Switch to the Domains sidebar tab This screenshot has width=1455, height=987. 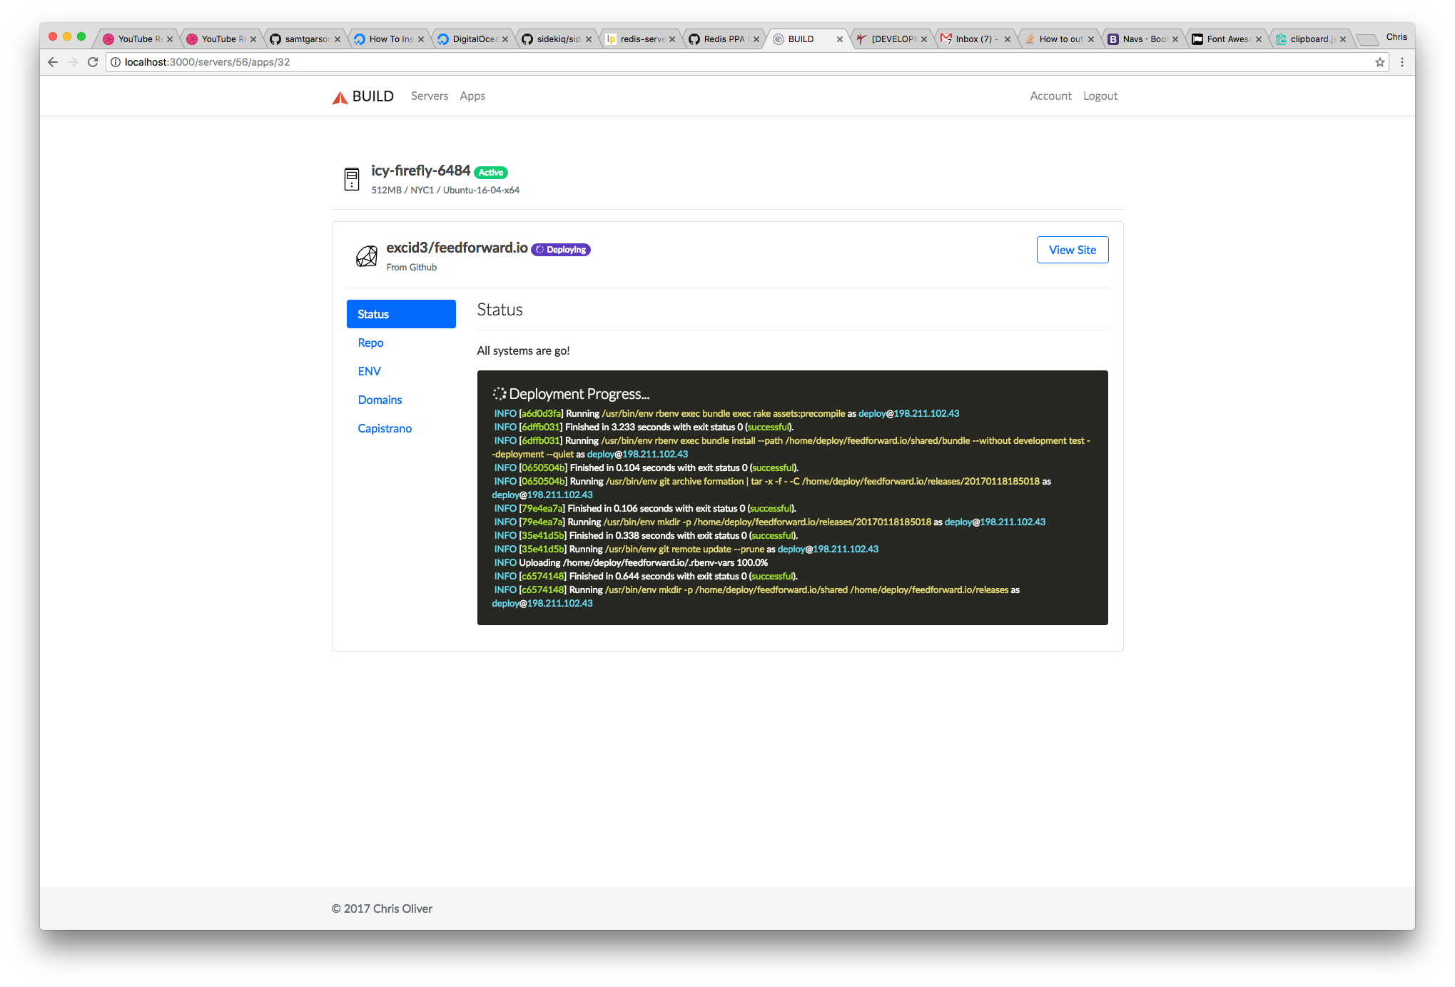pos(380,400)
